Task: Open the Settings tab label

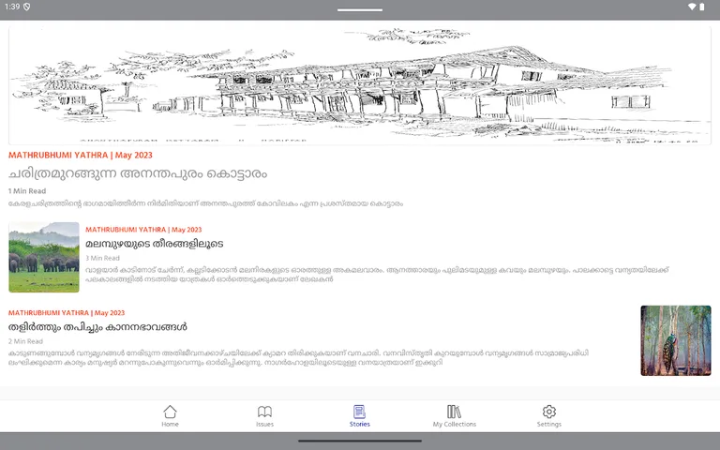Action: point(549,425)
